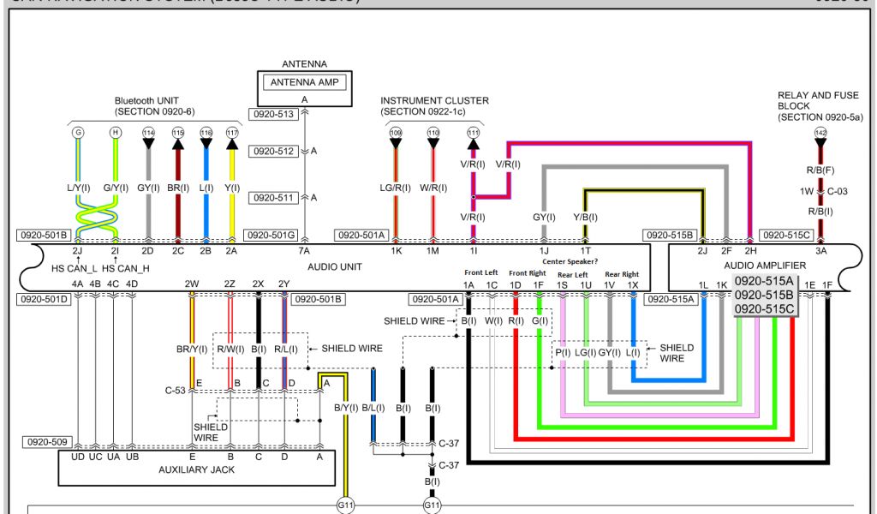Select the circled 114 reference marker
The height and width of the screenshot is (514, 877).
[x=148, y=133]
